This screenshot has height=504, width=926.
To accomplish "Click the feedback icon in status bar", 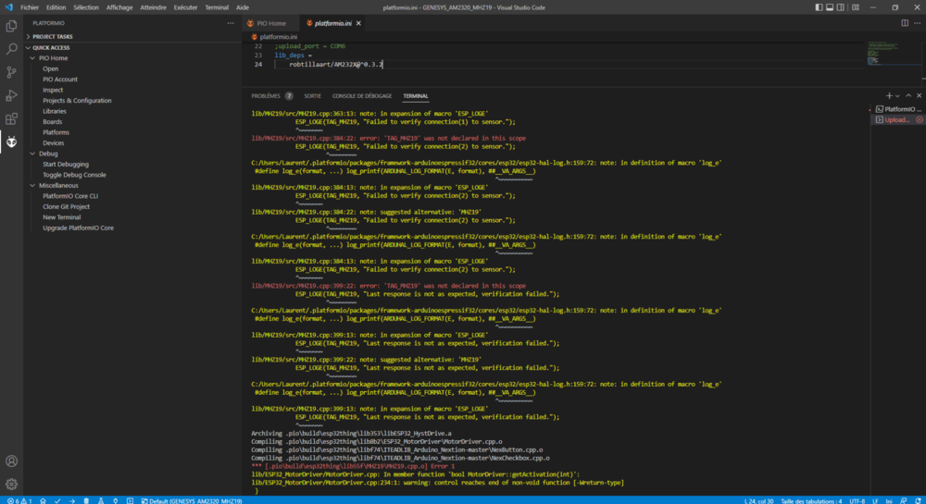I will coord(904,500).
